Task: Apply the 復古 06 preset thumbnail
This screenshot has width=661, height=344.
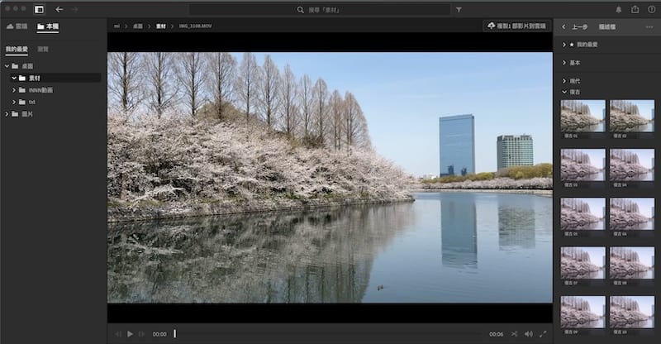Action: tap(632, 214)
